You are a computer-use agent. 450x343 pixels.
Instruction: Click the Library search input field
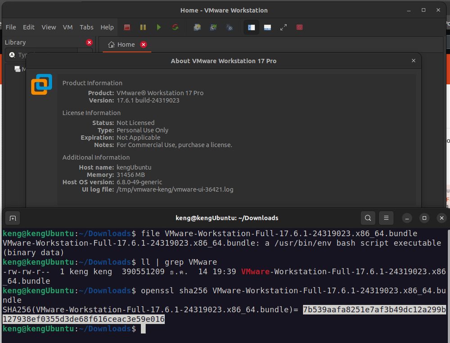coord(41,55)
